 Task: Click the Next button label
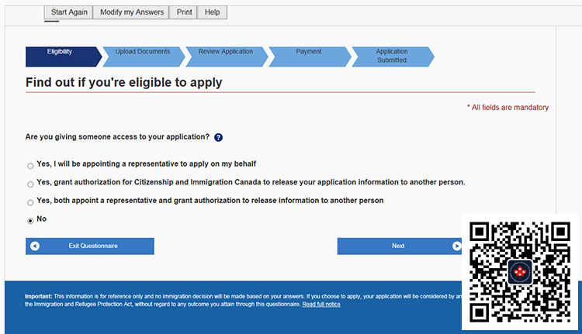click(x=398, y=246)
